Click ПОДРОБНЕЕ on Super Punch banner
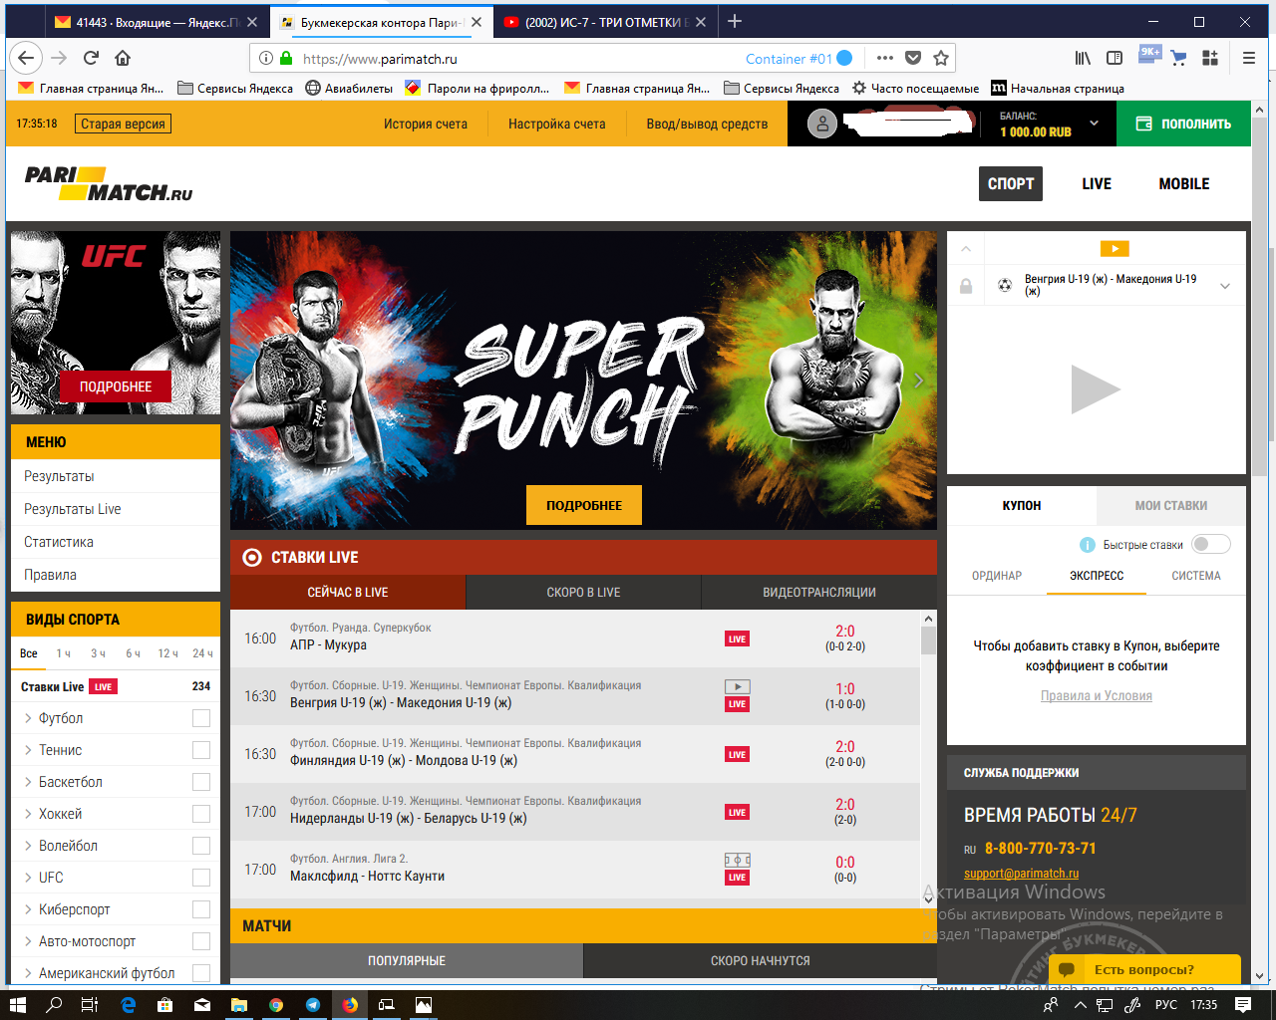 [584, 505]
